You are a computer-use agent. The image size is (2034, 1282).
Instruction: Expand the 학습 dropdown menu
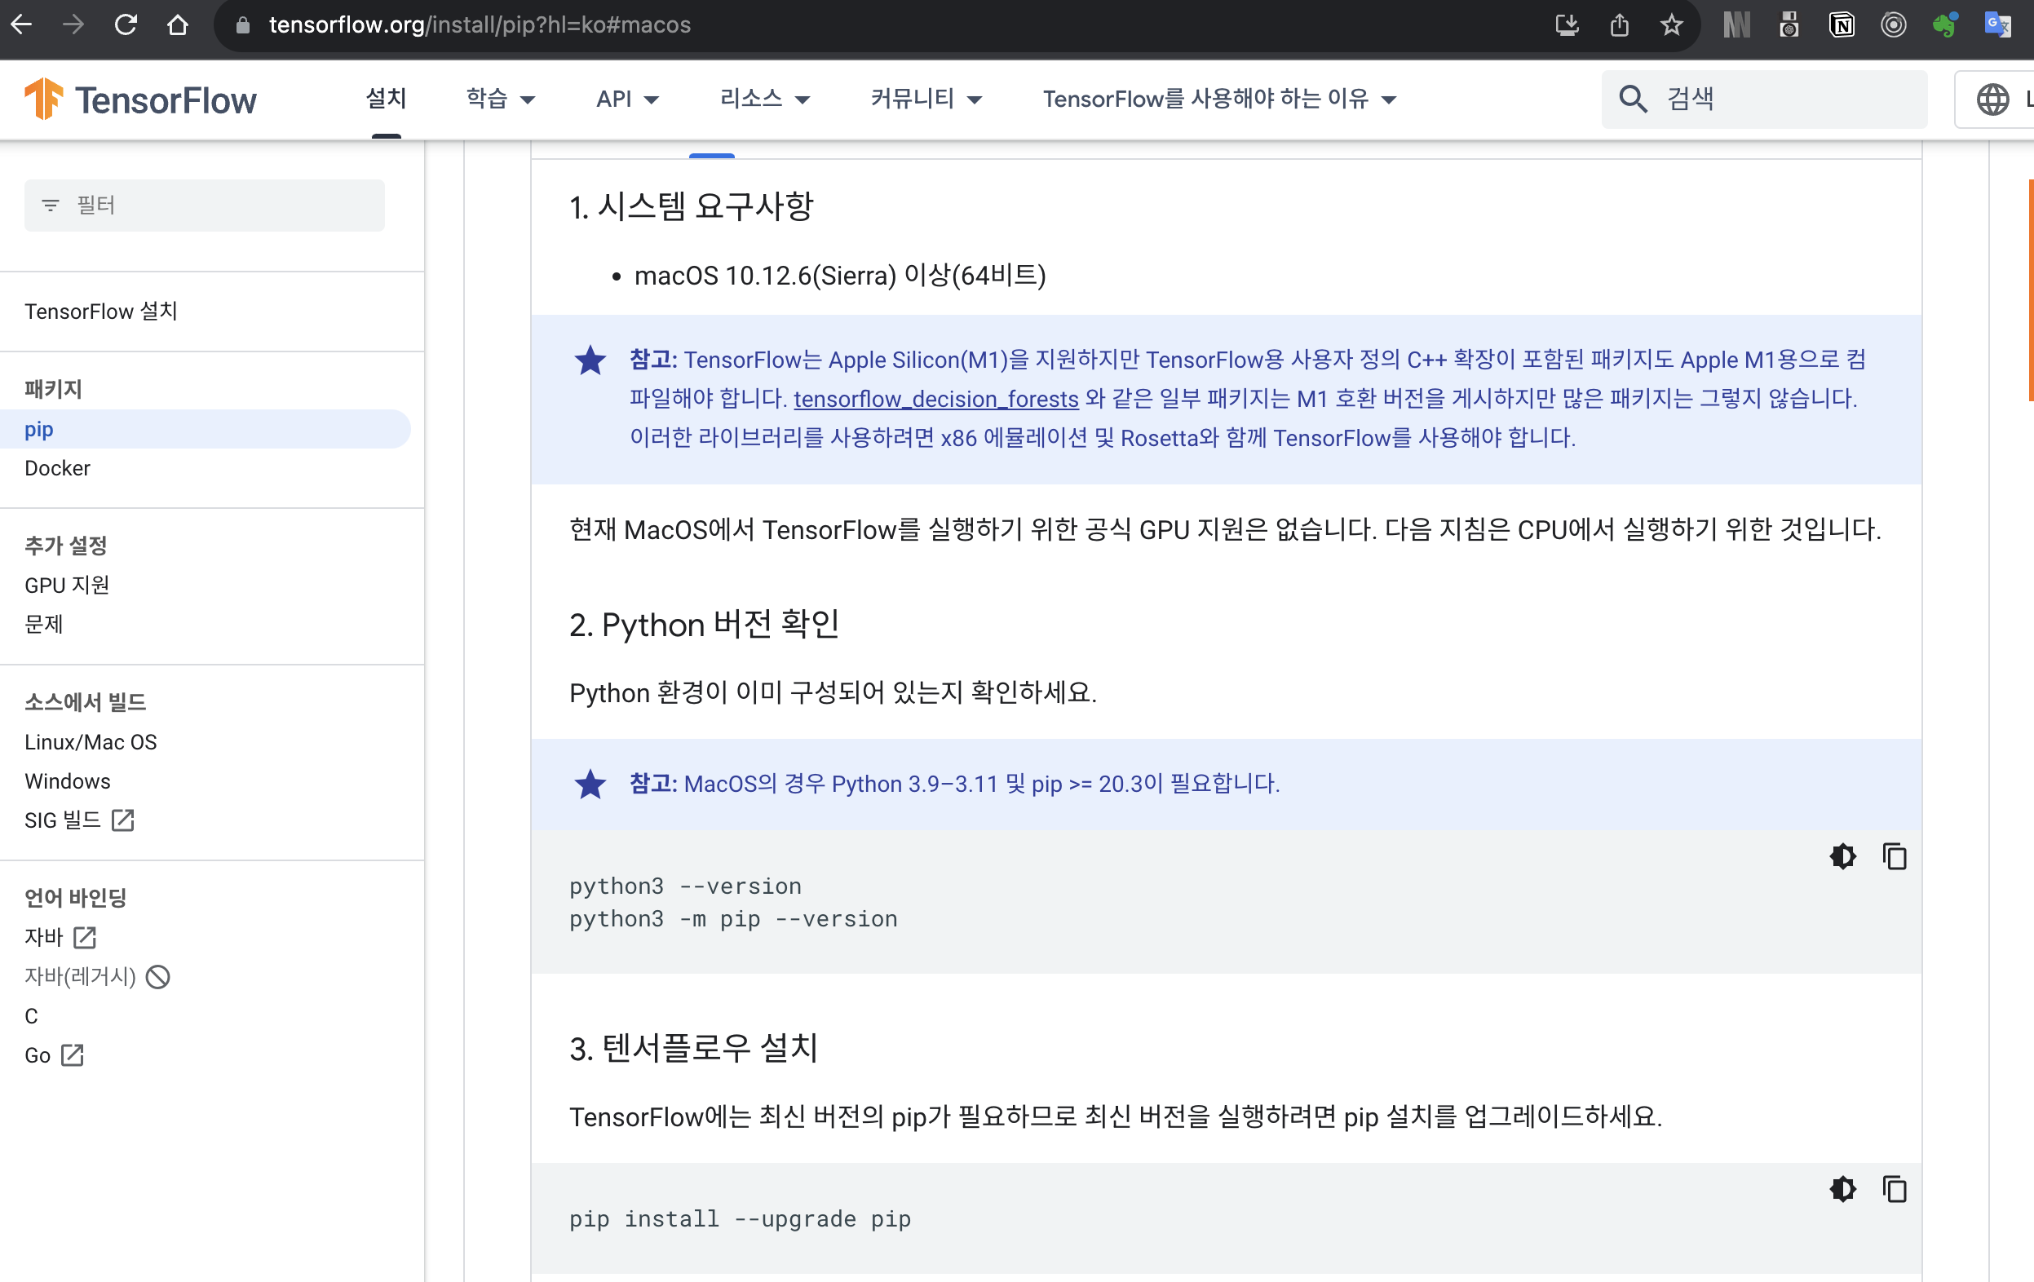pos(500,99)
